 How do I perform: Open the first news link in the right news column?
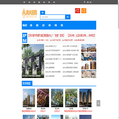[x=71, y=46]
